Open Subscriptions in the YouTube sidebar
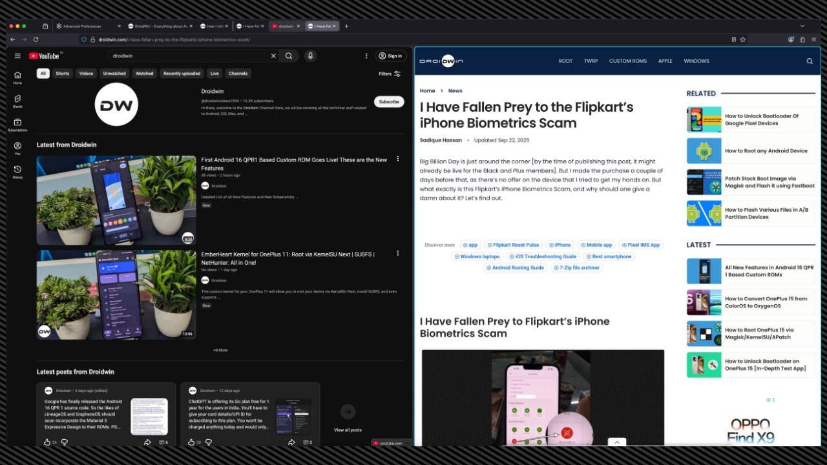The height and width of the screenshot is (465, 827). 17,125
